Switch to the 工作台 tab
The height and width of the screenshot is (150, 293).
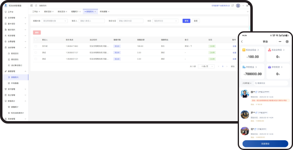(35, 12)
